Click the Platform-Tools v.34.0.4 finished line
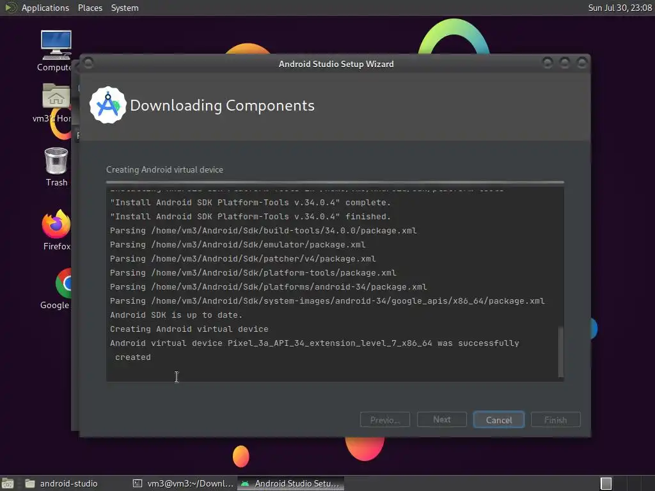 pyautogui.click(x=250, y=216)
